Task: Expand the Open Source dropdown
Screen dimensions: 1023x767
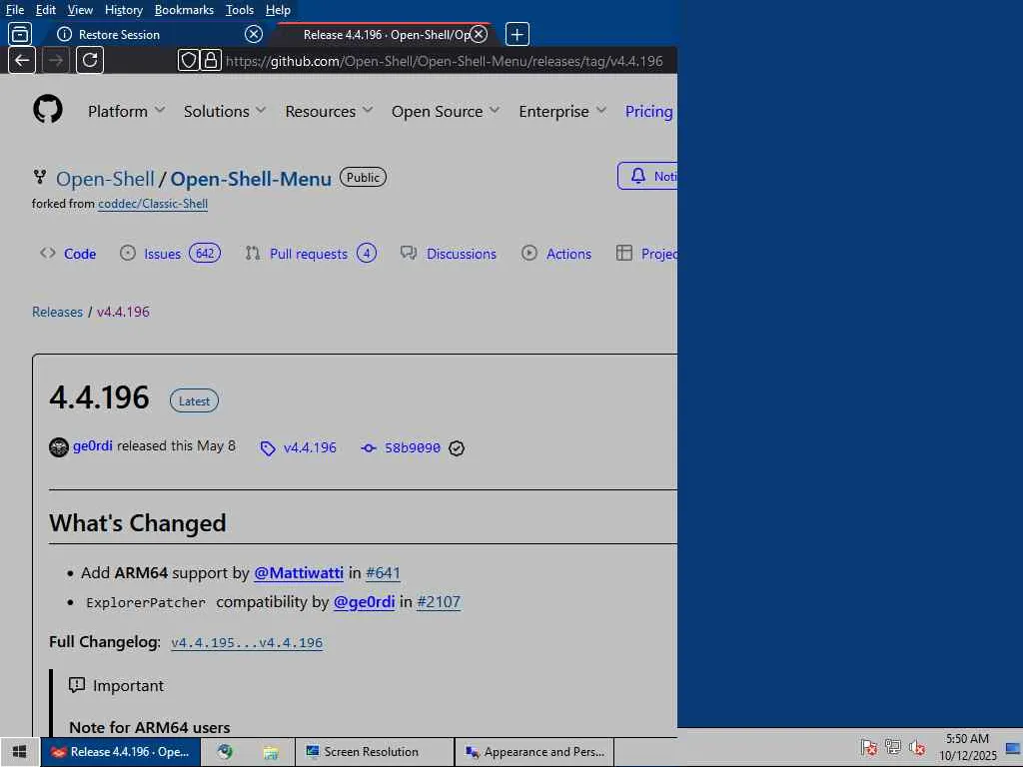Action: [x=446, y=112]
